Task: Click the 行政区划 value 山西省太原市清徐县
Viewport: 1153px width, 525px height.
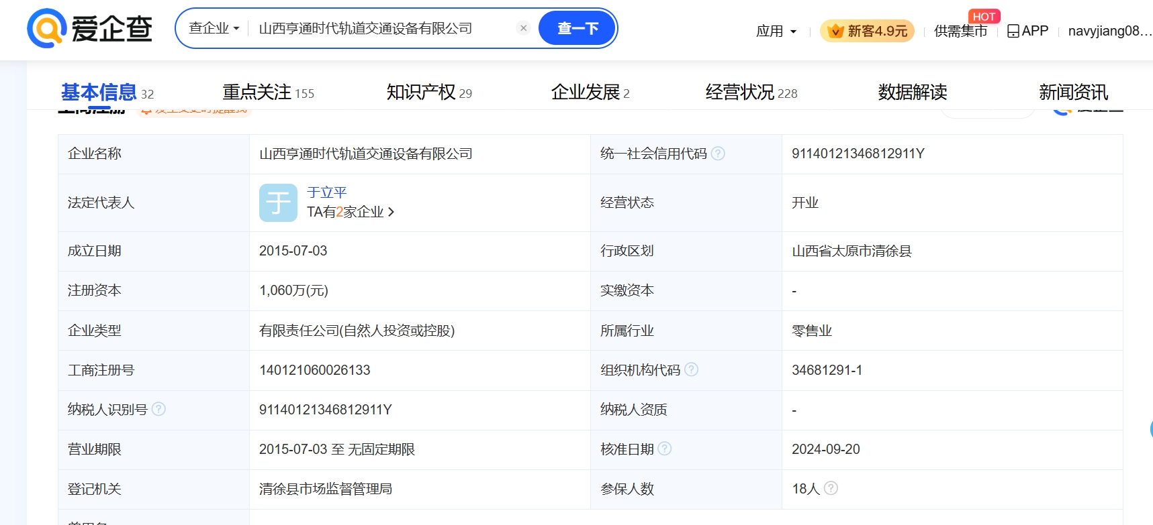Action: (x=852, y=251)
